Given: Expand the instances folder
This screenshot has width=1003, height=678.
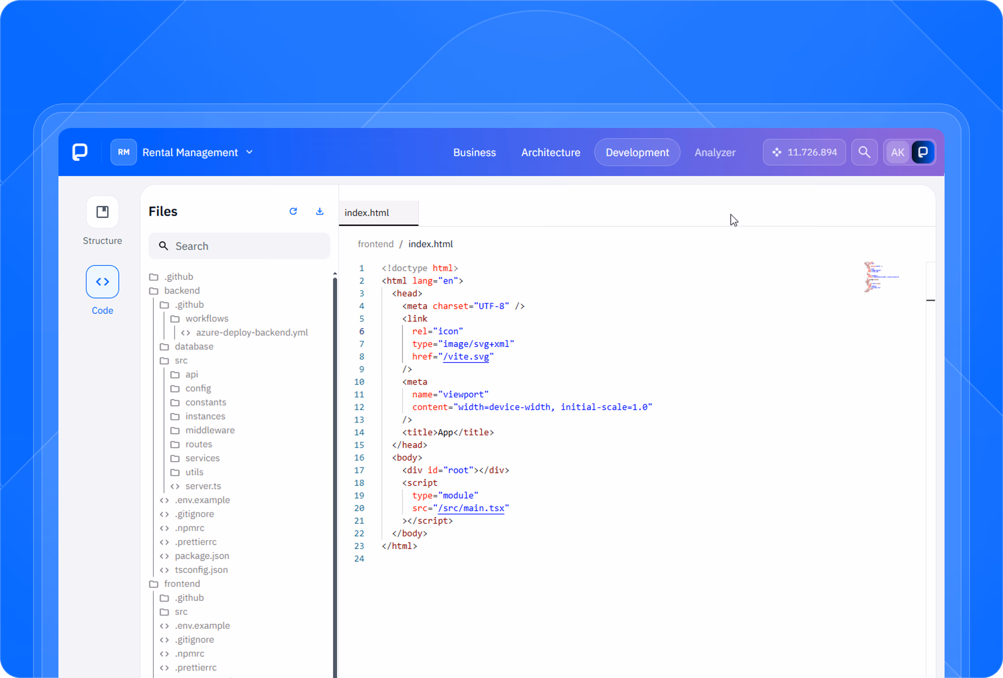Looking at the screenshot, I should point(198,416).
